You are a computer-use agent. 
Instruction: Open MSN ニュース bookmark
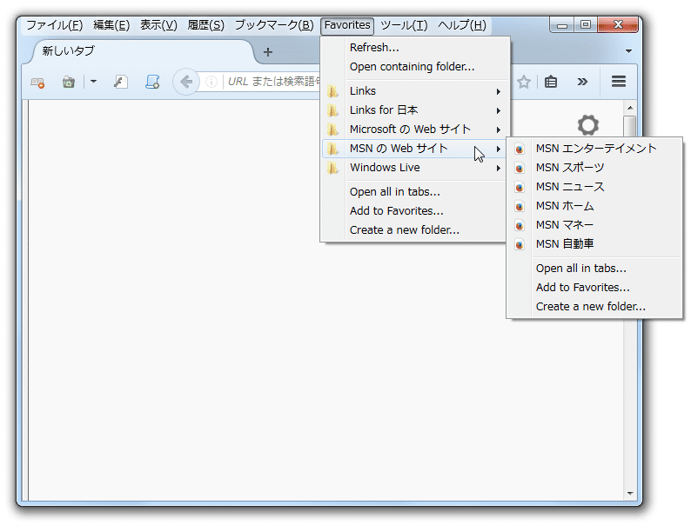[594, 187]
